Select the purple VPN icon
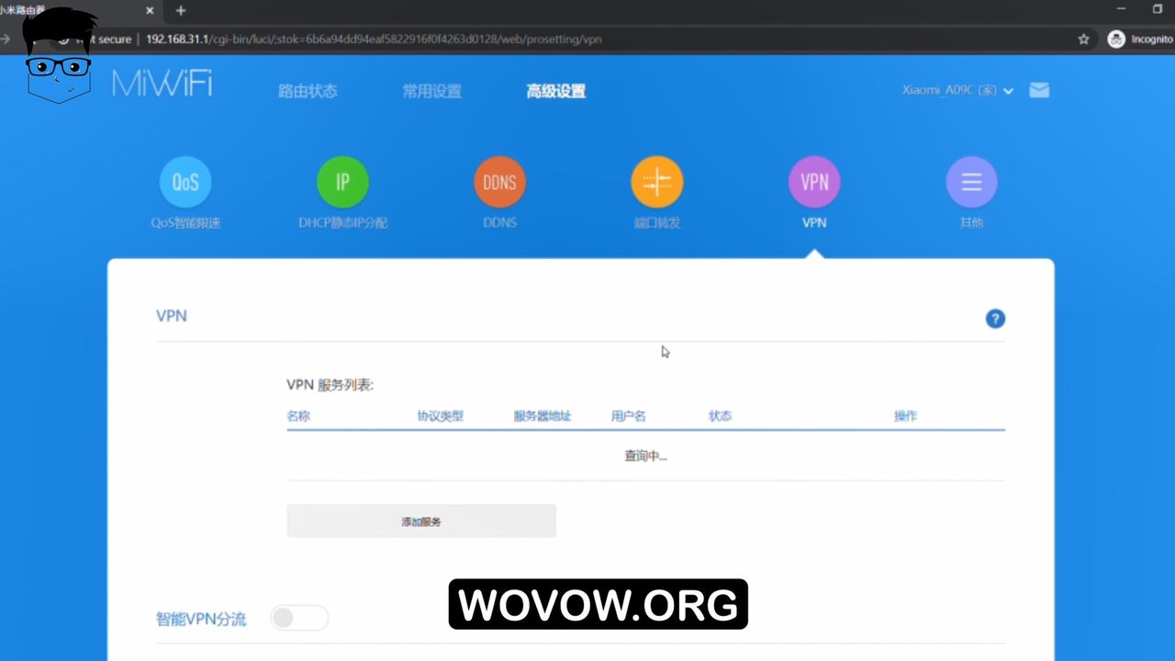This screenshot has height=661, width=1175. click(814, 182)
